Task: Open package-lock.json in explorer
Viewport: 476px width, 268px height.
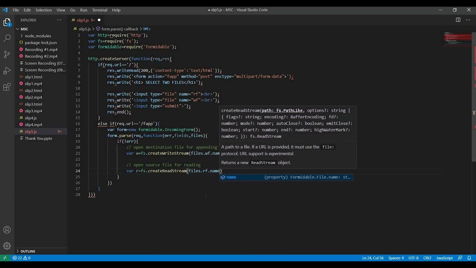Action: 41,43
